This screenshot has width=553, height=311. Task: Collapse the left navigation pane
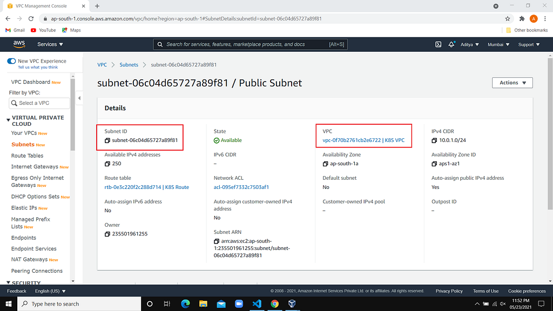(x=79, y=98)
